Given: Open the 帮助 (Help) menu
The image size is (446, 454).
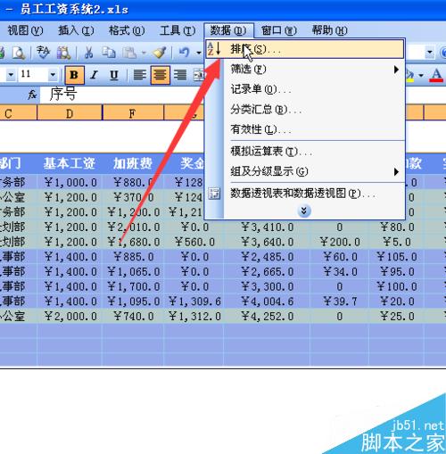Looking at the screenshot, I should [329, 30].
